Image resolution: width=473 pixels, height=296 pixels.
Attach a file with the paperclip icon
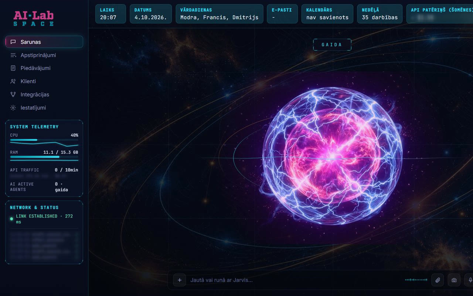coord(438,280)
